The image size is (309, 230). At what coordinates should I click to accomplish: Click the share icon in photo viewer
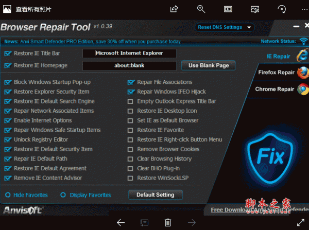(174, 9)
